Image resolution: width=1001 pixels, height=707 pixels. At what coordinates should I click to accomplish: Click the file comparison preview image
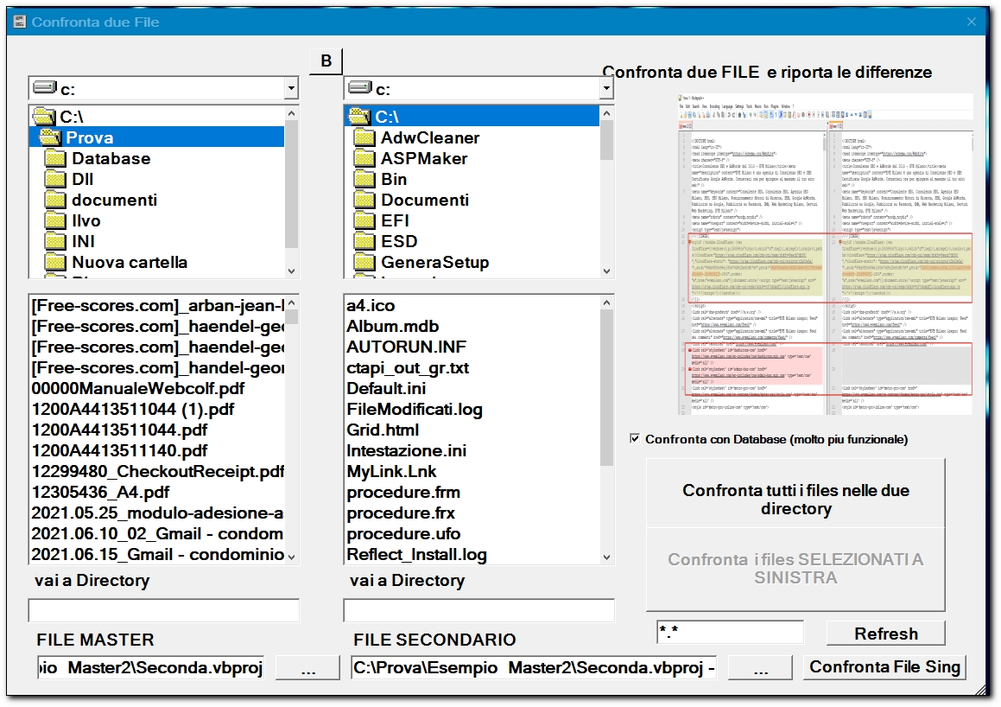[826, 254]
